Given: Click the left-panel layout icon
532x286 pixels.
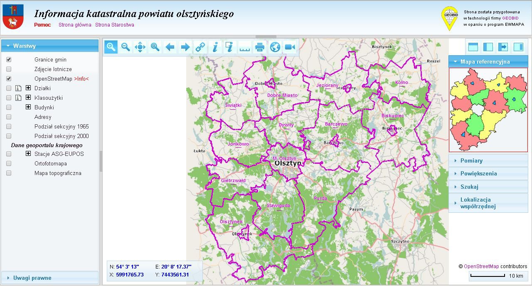Looking at the screenshot, I should tap(488, 47).
